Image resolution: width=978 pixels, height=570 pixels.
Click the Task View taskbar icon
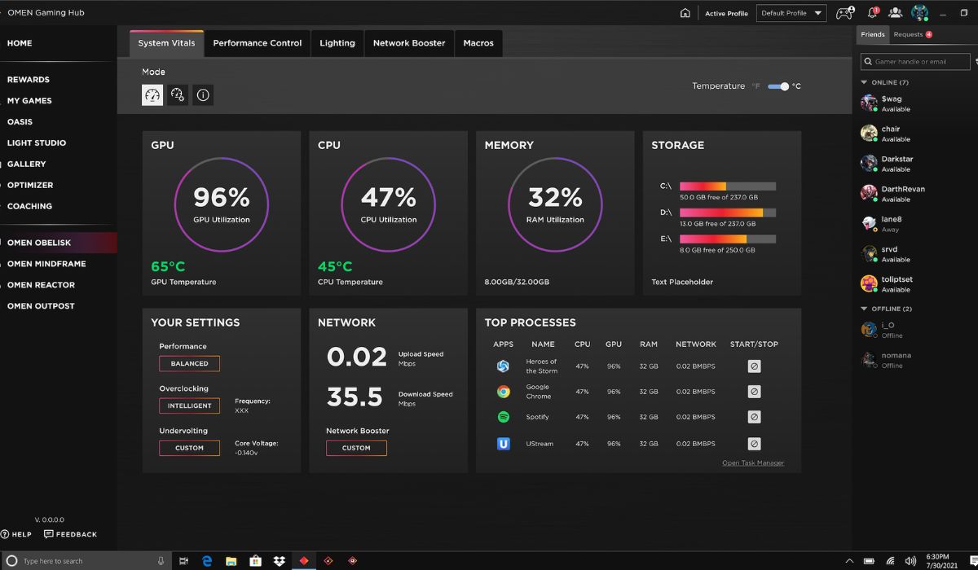pyautogui.click(x=183, y=560)
